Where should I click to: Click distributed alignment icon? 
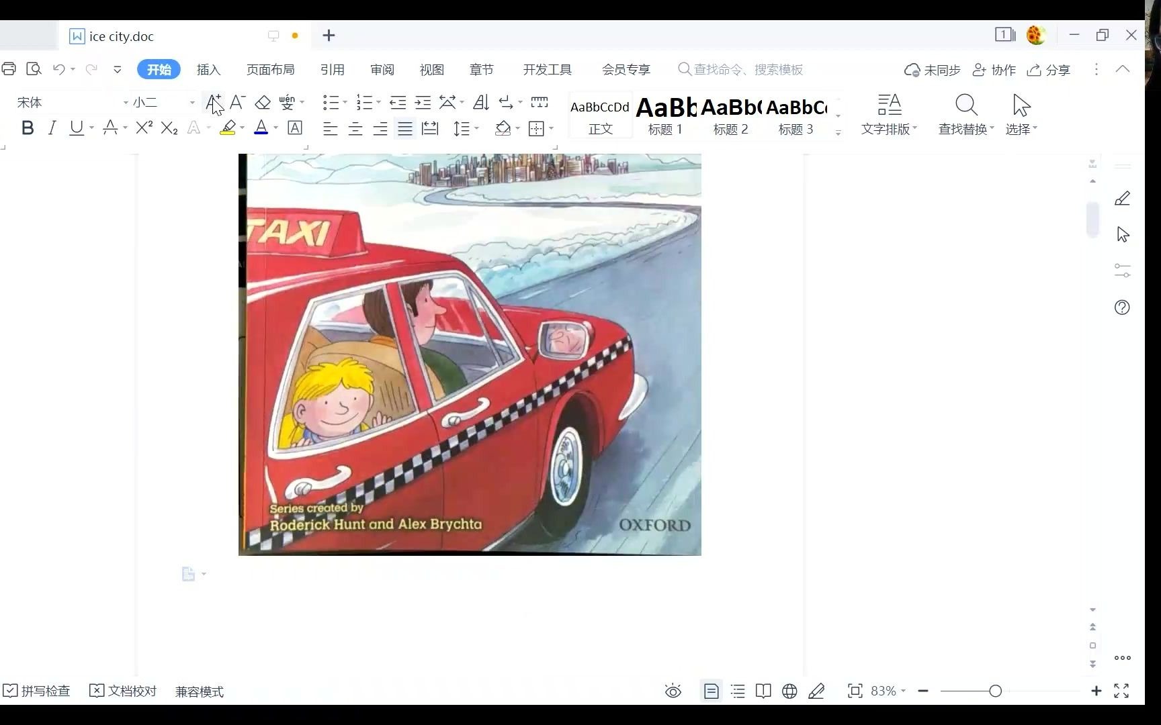tap(430, 128)
